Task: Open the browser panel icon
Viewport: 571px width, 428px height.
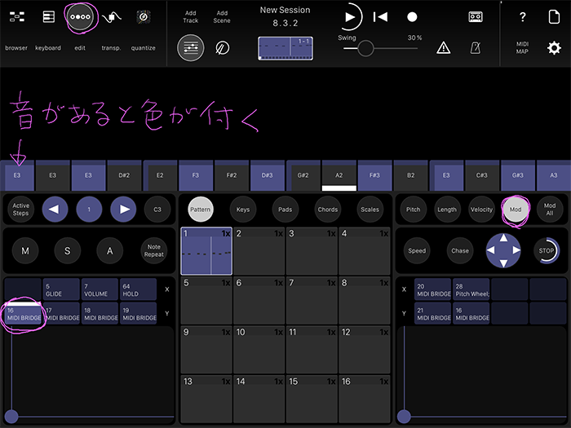Action: (x=17, y=17)
